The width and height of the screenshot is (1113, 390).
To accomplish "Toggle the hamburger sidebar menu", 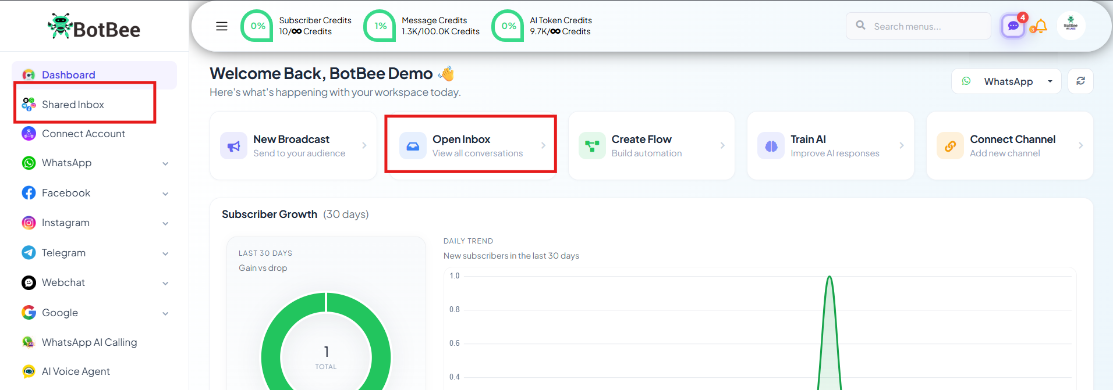I will [222, 26].
